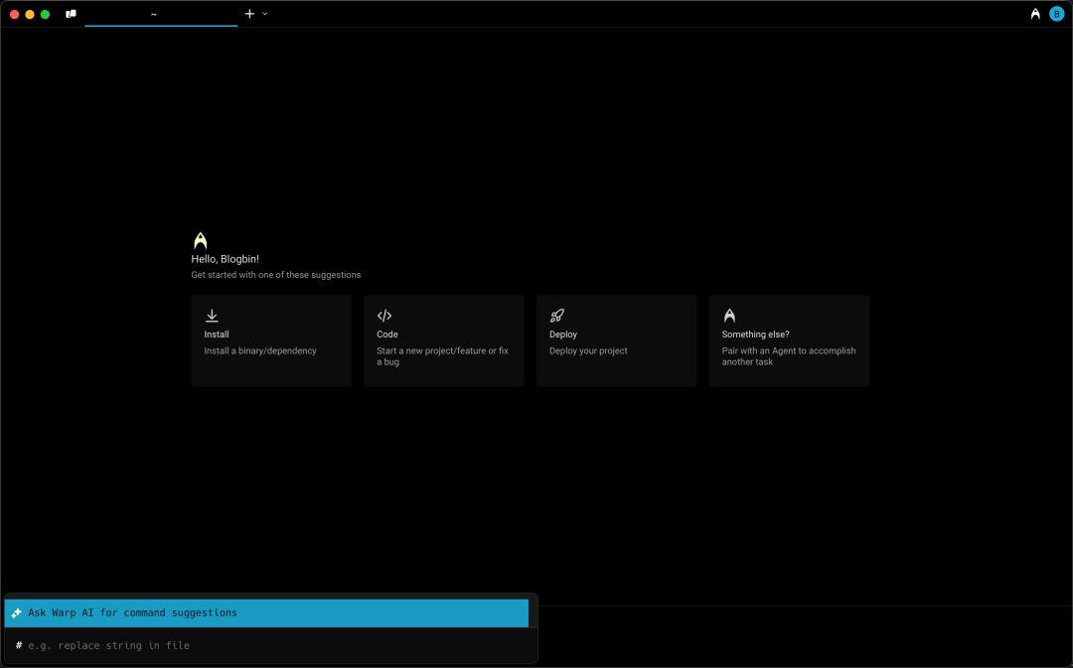The height and width of the screenshot is (668, 1073).
Task: Select "Ask Warp AI for command suggestions"
Action: coord(266,612)
